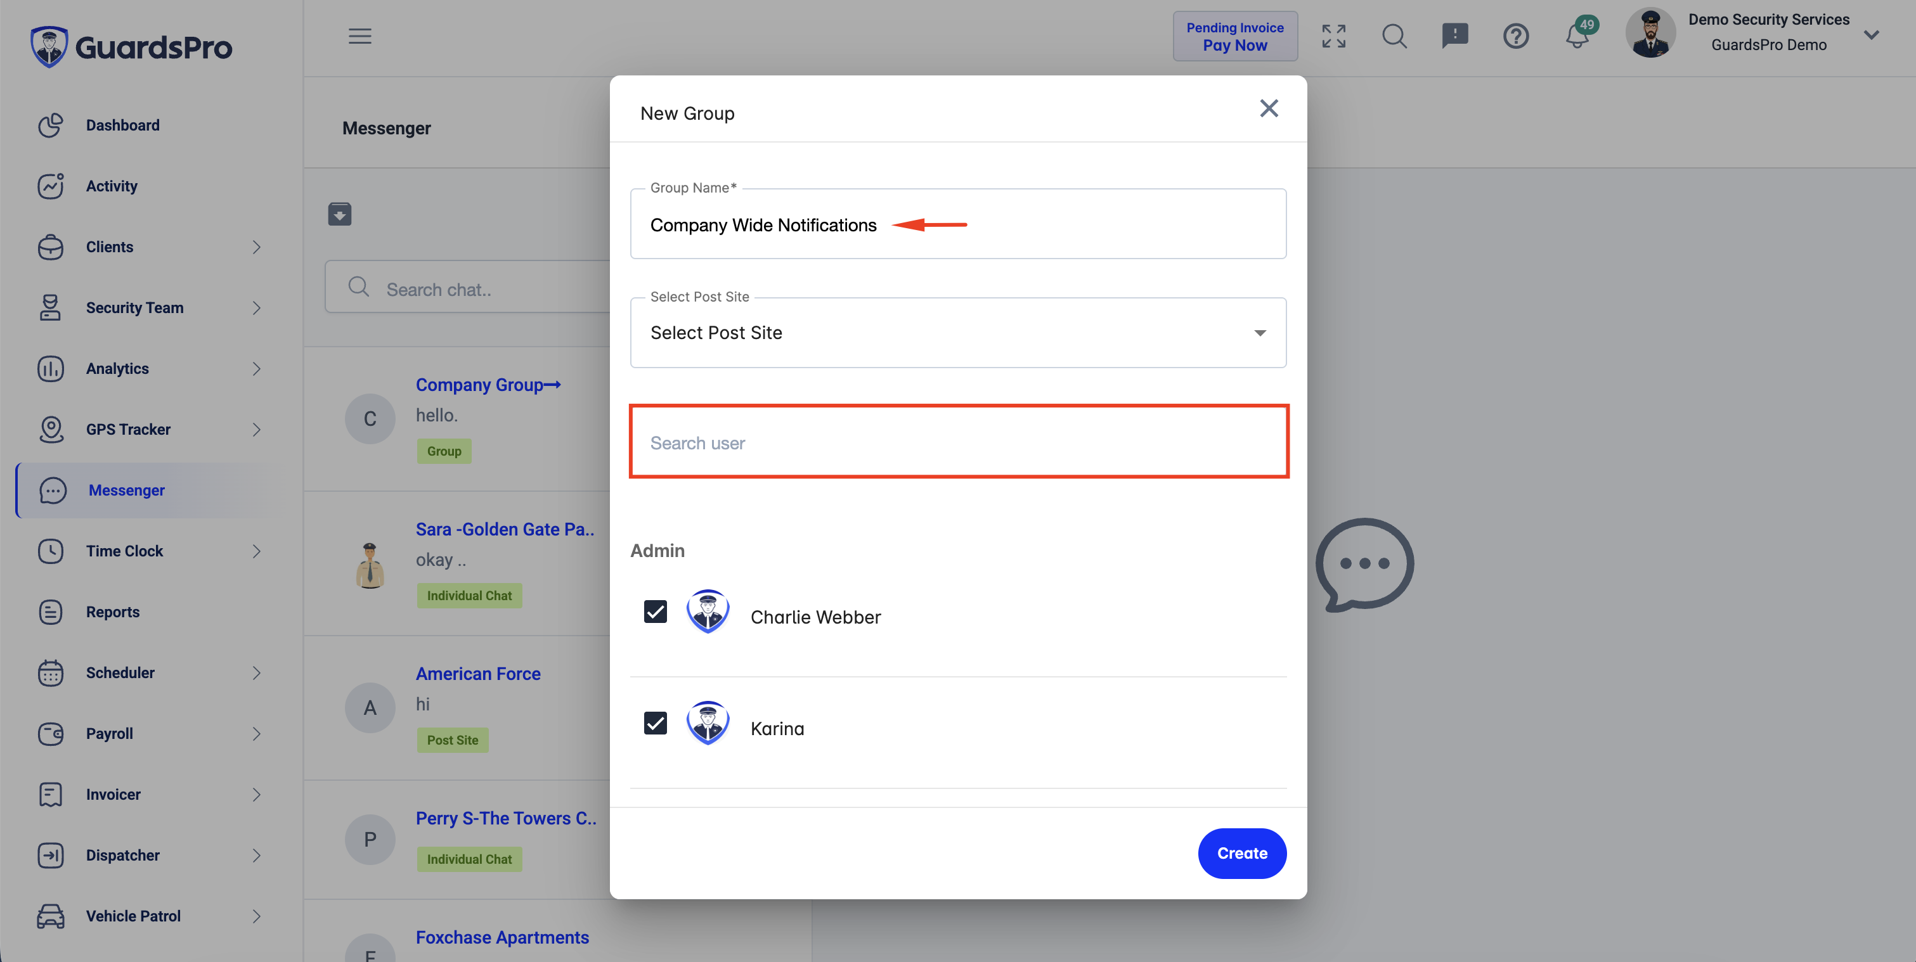The height and width of the screenshot is (962, 1916).
Task: Click the Scheduler calendar icon
Action: click(51, 673)
